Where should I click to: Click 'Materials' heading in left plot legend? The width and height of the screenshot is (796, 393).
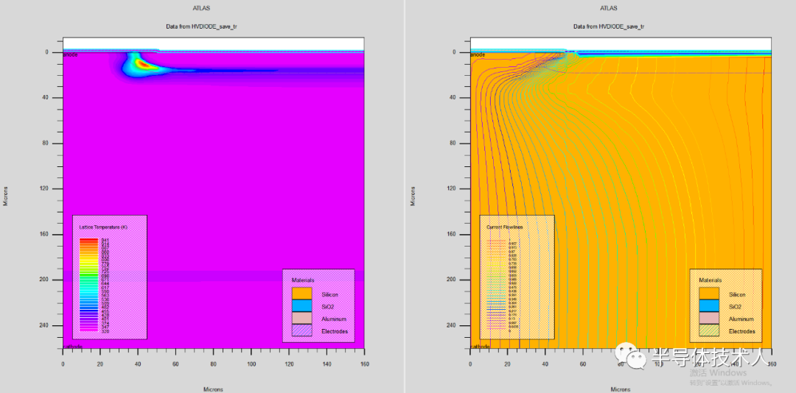[x=303, y=280]
